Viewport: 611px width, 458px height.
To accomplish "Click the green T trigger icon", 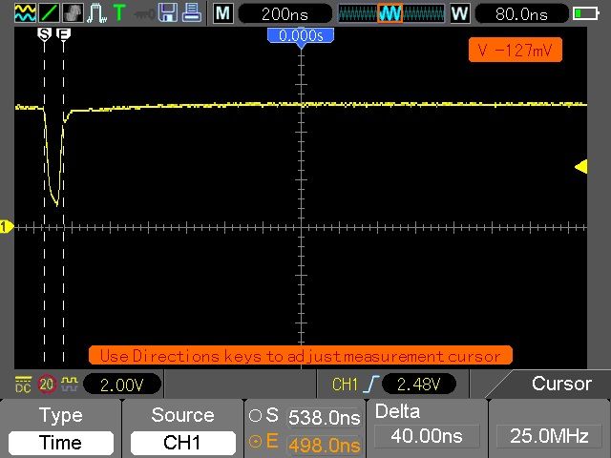I will point(119,12).
